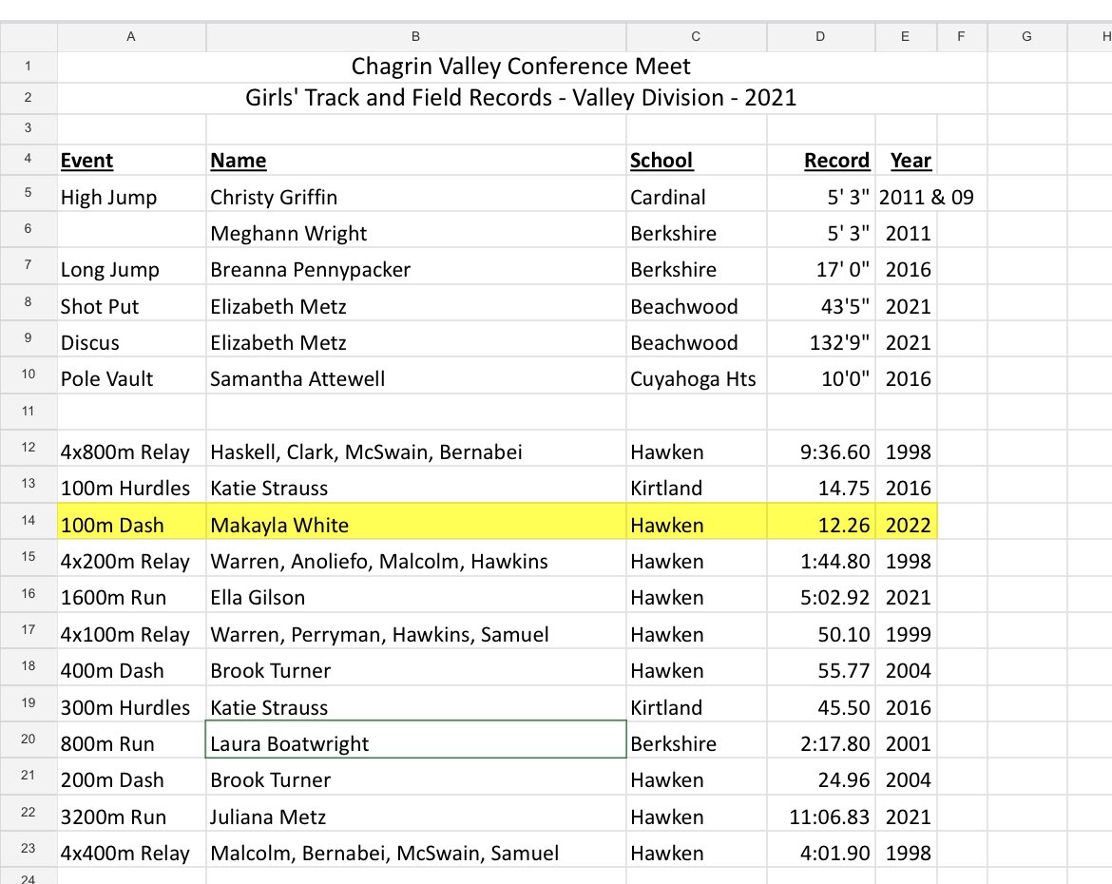The height and width of the screenshot is (884, 1112).
Task: Click the 'Year' column heading cell
Action: coord(906,161)
